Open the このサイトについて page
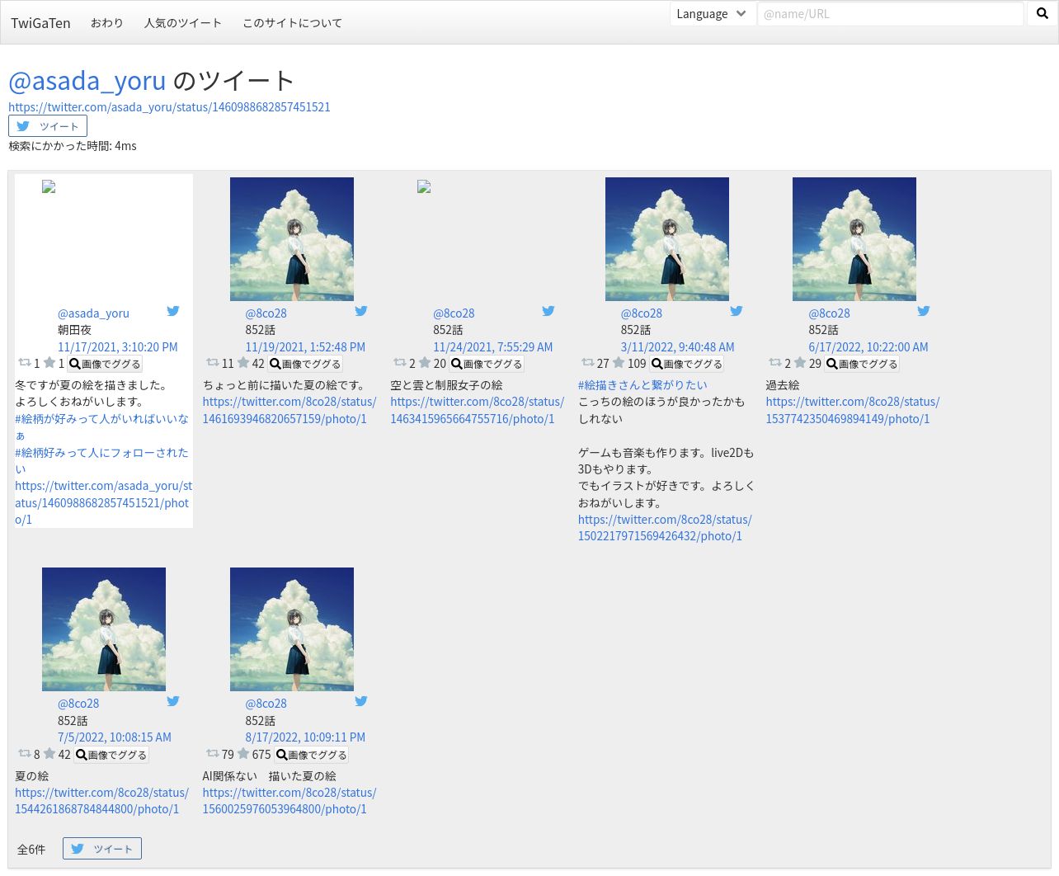 [292, 23]
